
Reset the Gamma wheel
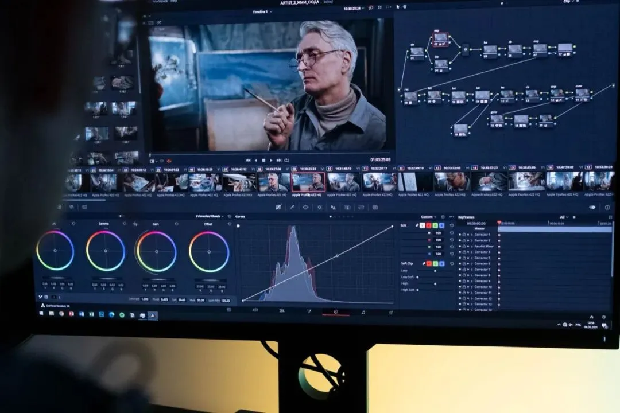click(124, 224)
